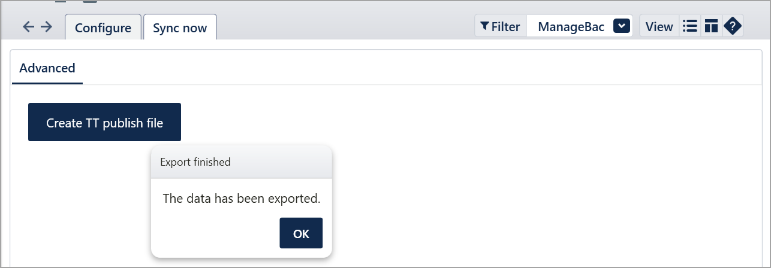Click the dialog body beside OK button
771x268 pixels.
[x=216, y=233]
